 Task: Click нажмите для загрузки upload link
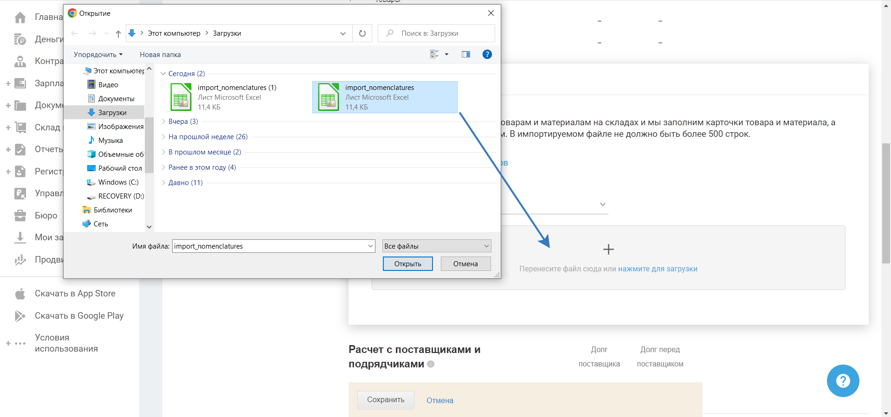(658, 269)
